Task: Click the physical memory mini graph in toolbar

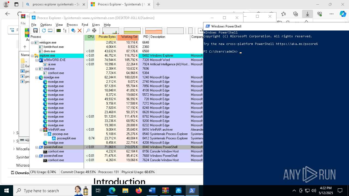Action: 154,30
